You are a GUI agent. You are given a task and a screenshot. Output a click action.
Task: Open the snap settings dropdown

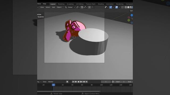(x=85, y=7)
